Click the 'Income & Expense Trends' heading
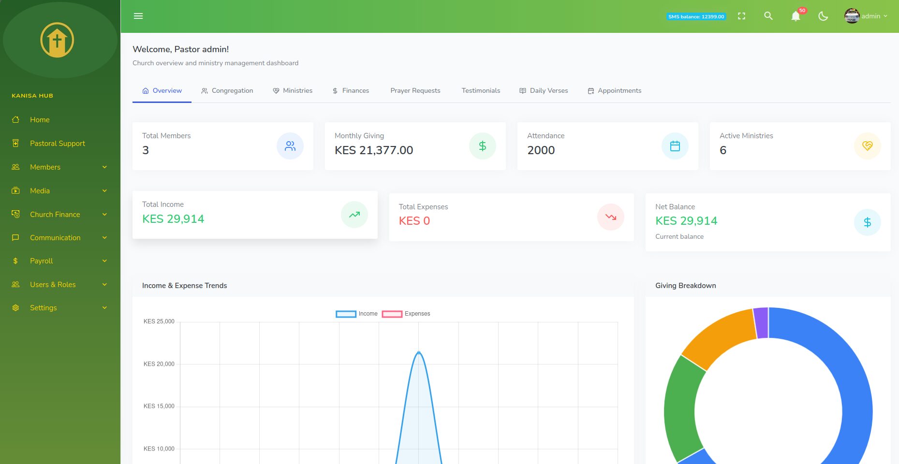 pos(185,286)
